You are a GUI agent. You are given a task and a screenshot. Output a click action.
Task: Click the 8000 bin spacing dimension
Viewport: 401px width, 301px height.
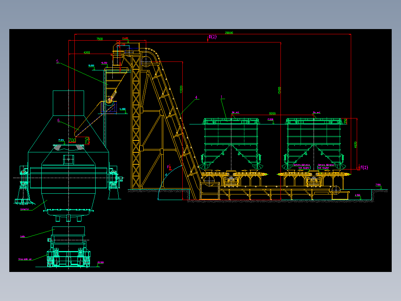[x=272, y=114]
